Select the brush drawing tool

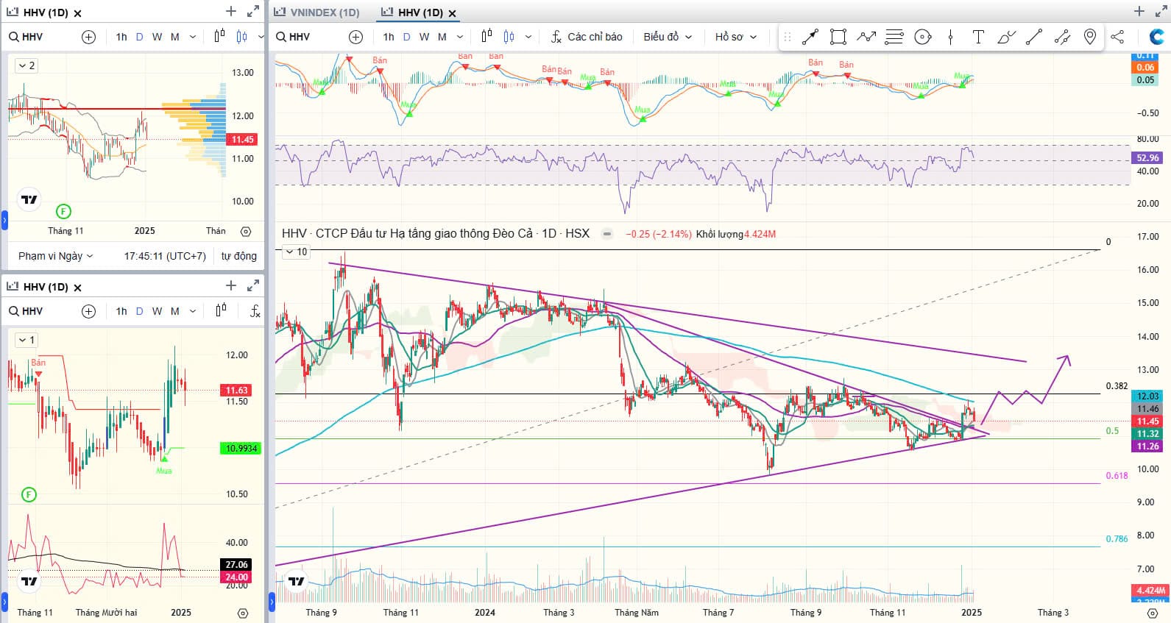1006,37
